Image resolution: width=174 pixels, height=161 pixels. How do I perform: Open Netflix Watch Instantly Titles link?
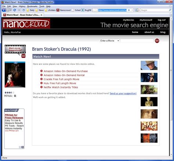click(61, 87)
